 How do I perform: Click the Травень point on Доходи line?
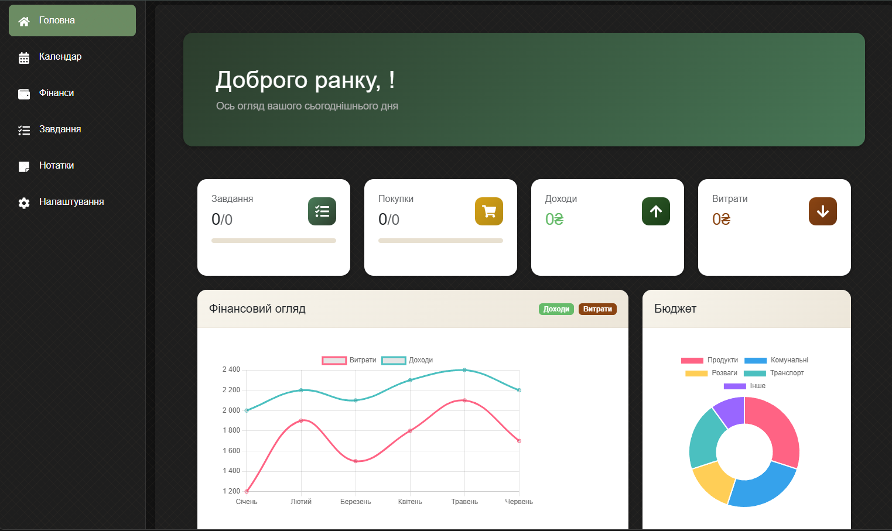click(464, 370)
